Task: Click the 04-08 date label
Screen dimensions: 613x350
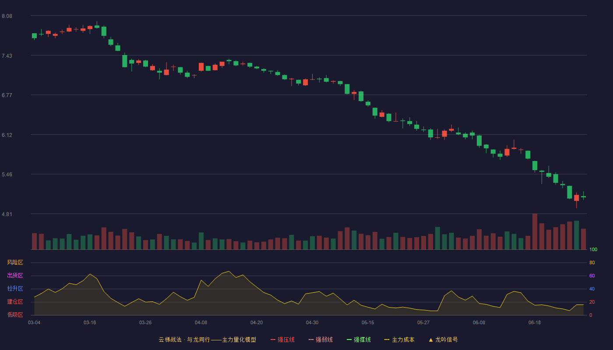Action: point(201,322)
